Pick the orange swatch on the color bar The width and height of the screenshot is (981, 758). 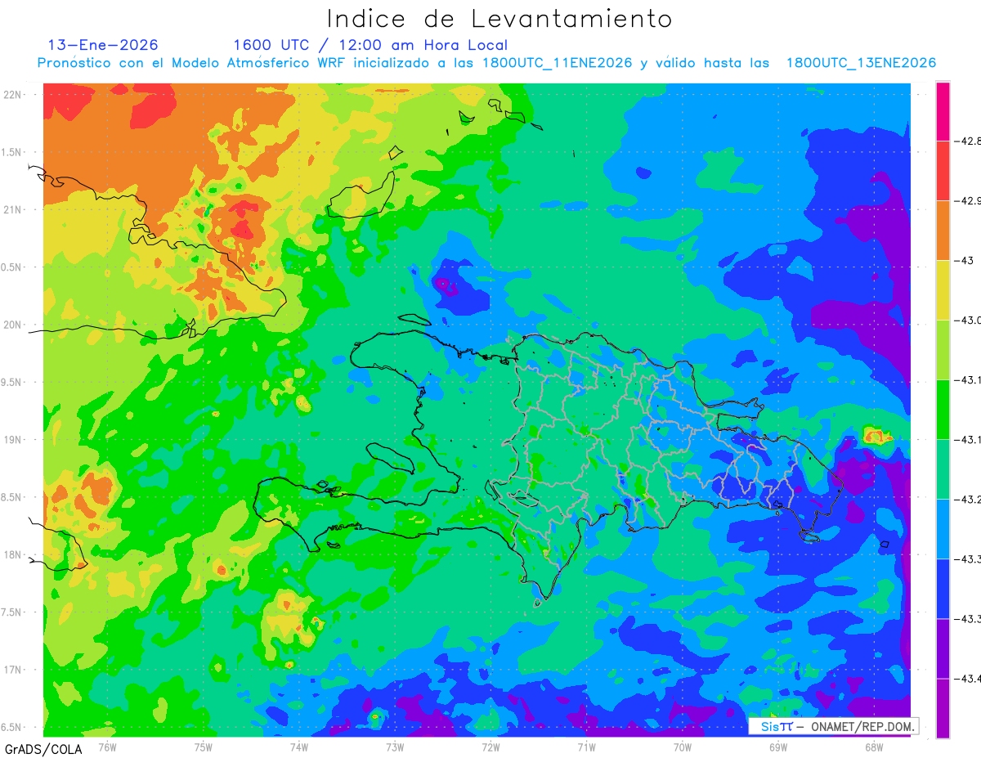click(943, 231)
